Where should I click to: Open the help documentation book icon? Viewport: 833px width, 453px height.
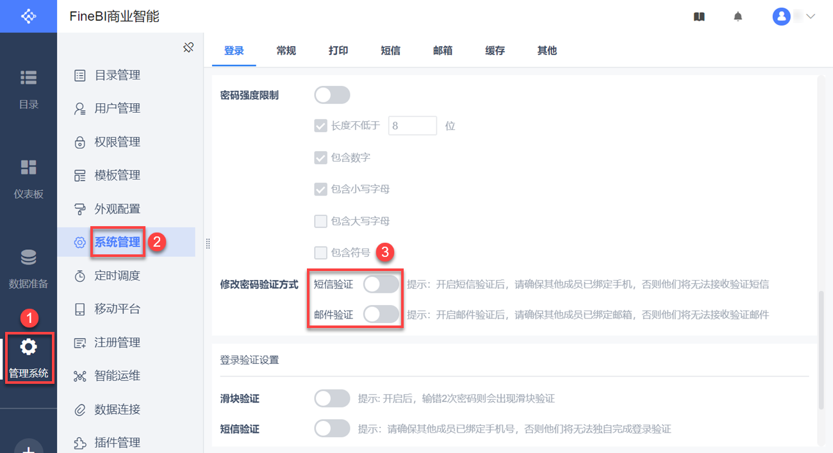tap(699, 17)
